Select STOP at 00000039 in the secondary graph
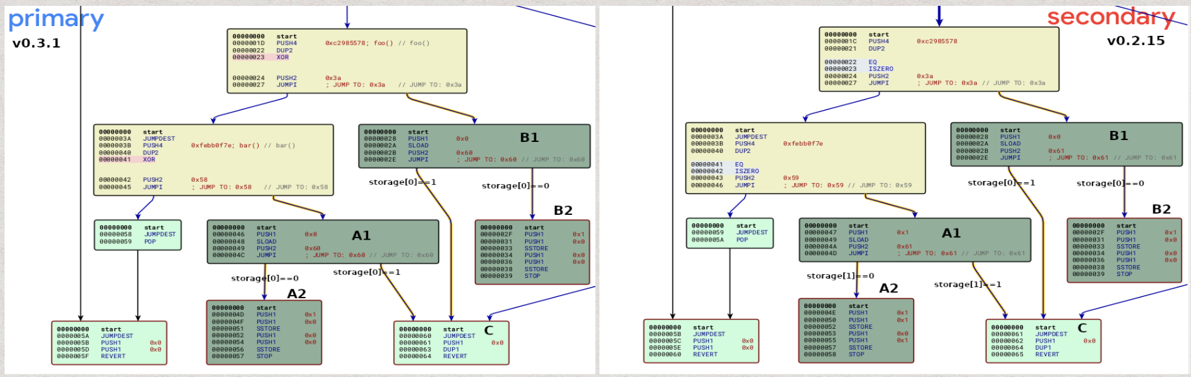The width and height of the screenshot is (1191, 377). tap(1102, 274)
